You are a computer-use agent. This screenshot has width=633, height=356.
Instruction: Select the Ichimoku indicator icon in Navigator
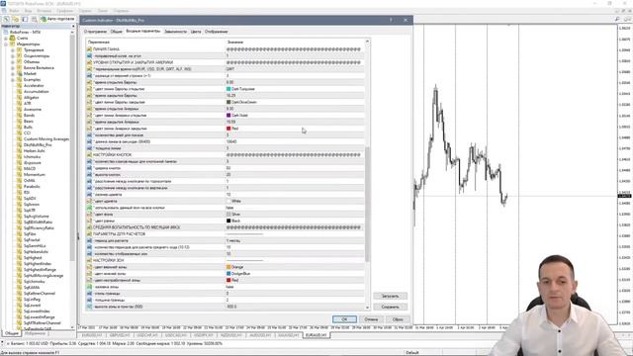pos(19,156)
